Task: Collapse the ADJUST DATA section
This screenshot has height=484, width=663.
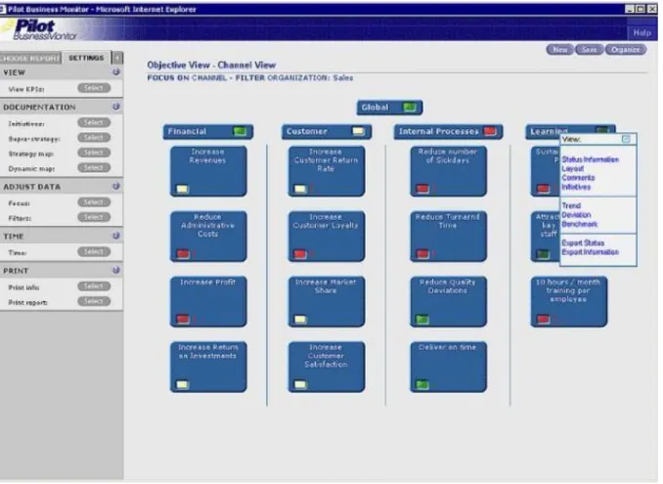Action: tap(115, 186)
